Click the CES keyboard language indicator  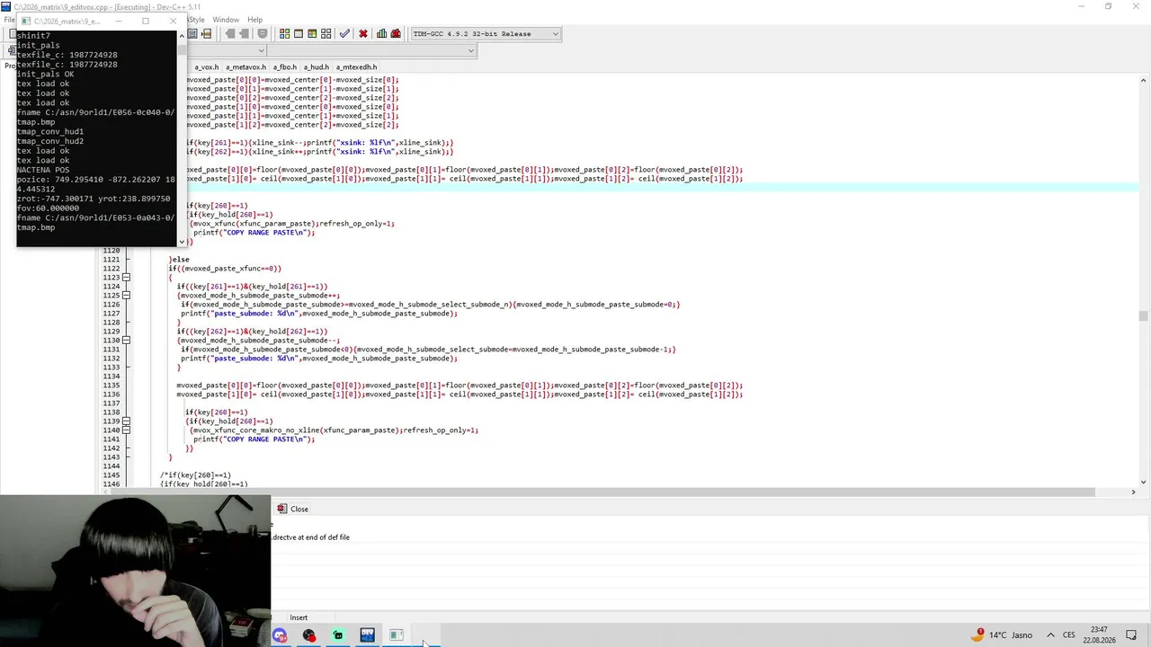pos(1069,635)
